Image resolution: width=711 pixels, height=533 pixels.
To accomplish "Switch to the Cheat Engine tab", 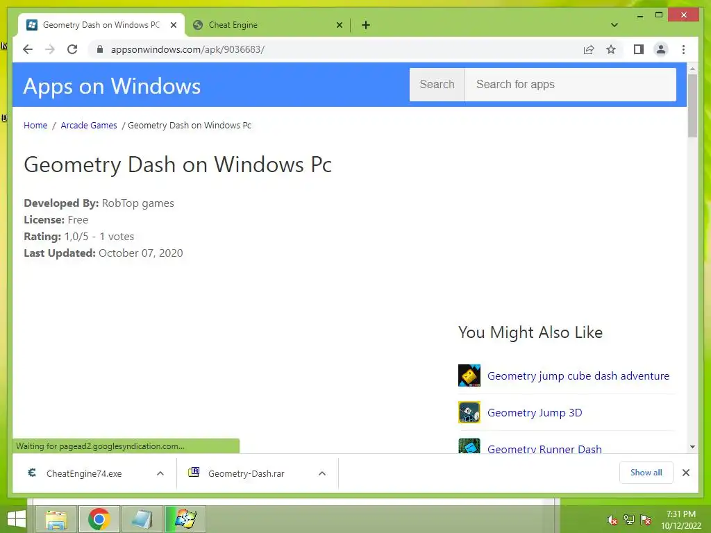I will click(x=267, y=25).
